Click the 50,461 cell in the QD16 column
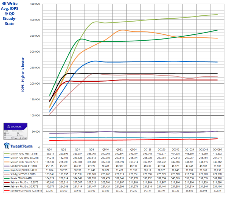 105,166
